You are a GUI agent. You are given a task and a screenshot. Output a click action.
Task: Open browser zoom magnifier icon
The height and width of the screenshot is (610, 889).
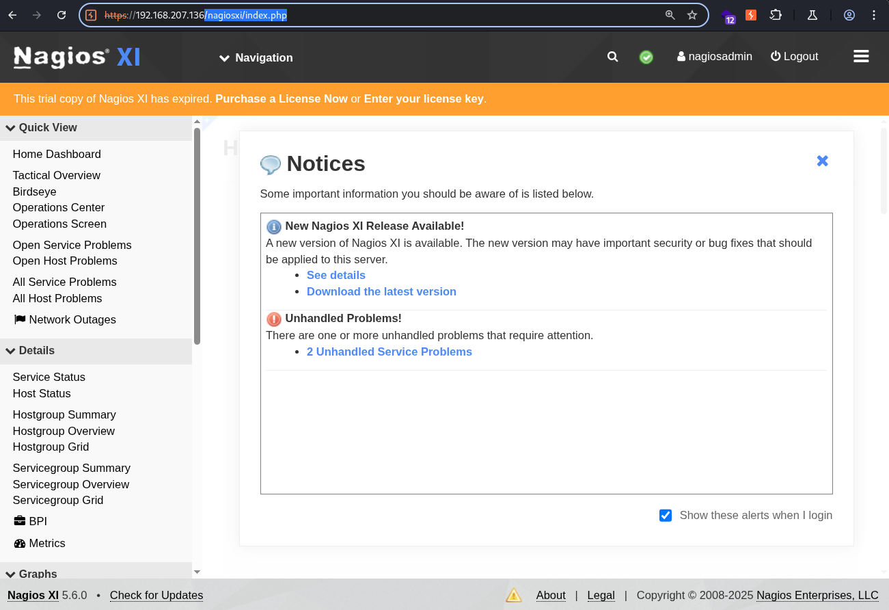tap(670, 15)
